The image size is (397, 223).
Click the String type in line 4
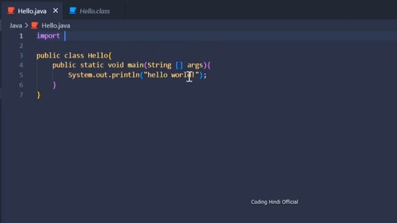[159, 65]
